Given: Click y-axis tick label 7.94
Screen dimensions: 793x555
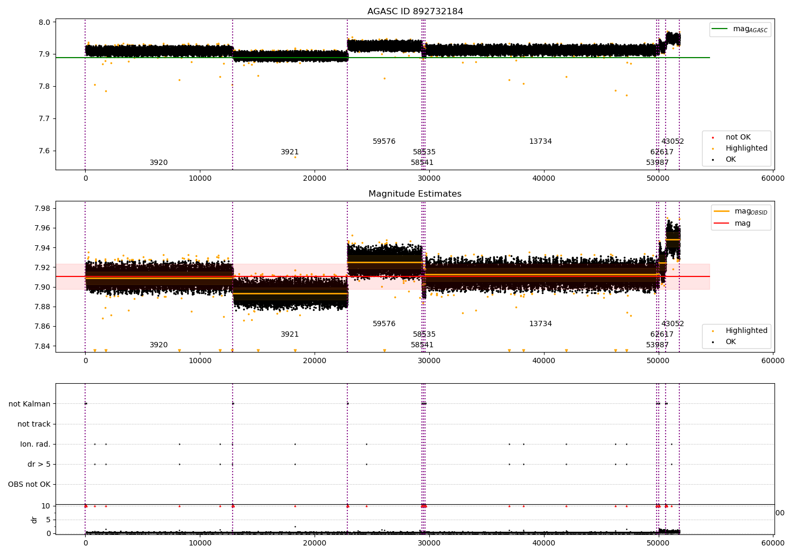Looking at the screenshot, I should (x=43, y=248).
